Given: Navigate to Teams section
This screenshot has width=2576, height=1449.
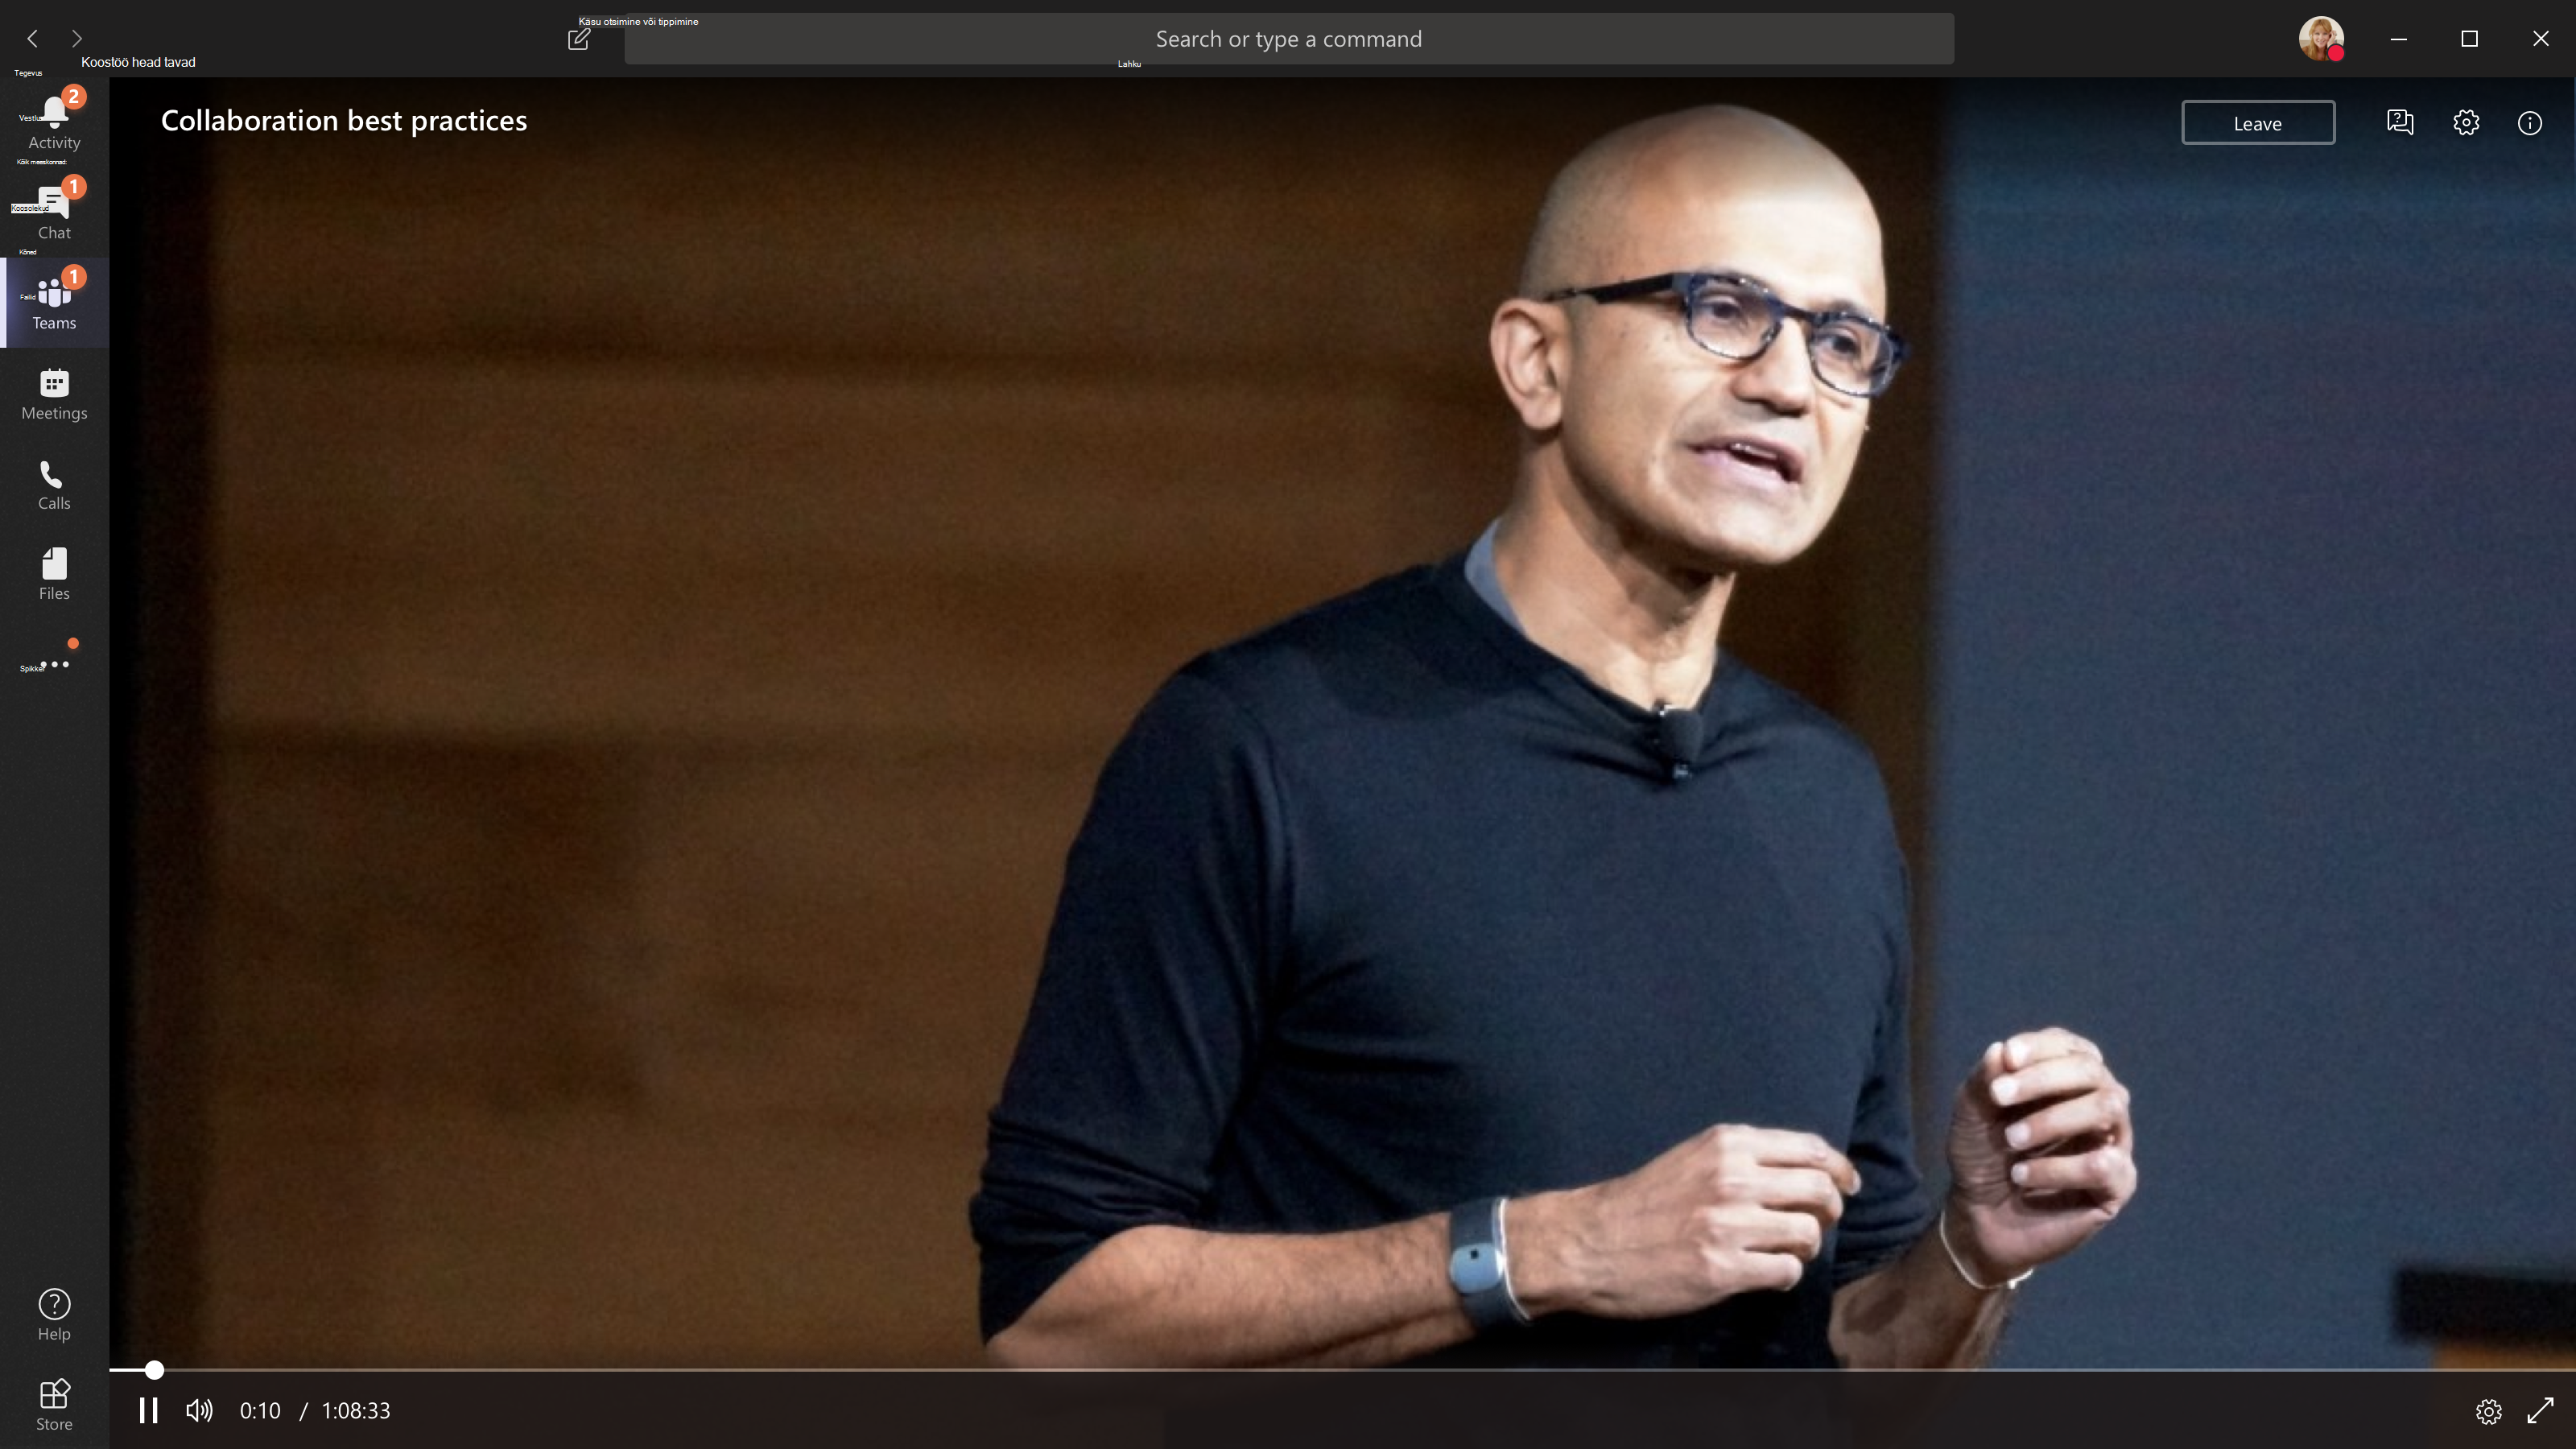Looking at the screenshot, I should pos(55,303).
